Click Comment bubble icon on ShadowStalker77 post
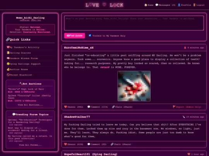 coord(89,144)
